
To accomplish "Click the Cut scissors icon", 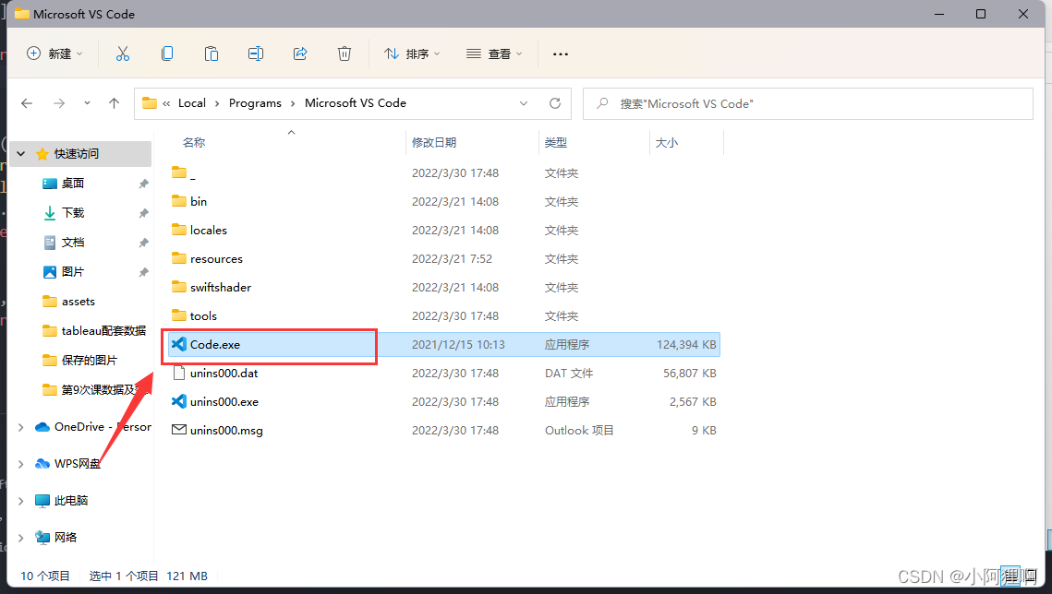I will pos(122,53).
